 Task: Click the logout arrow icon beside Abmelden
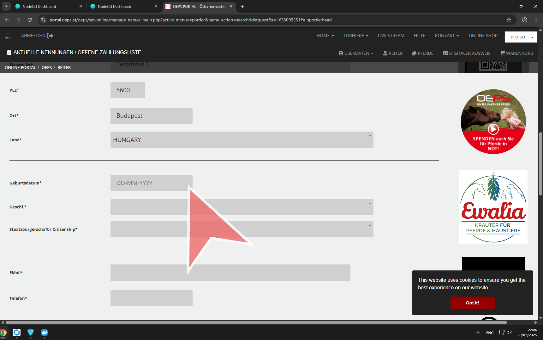pos(50,36)
